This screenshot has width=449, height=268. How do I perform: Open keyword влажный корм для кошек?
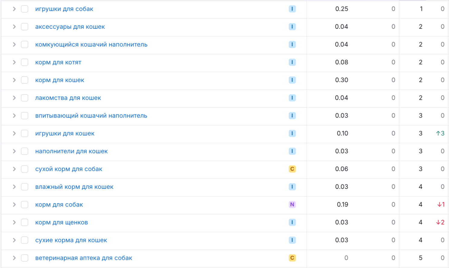(x=74, y=187)
